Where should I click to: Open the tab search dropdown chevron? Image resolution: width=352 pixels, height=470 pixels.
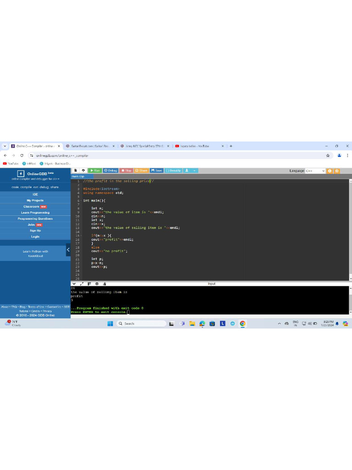point(5,146)
